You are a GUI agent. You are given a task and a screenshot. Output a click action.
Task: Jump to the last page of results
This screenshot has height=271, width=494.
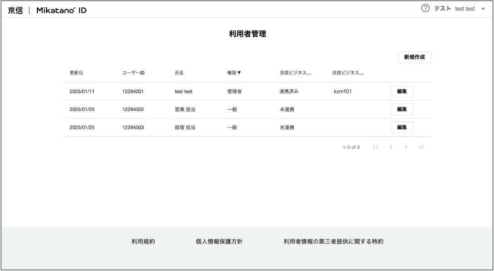click(x=421, y=147)
